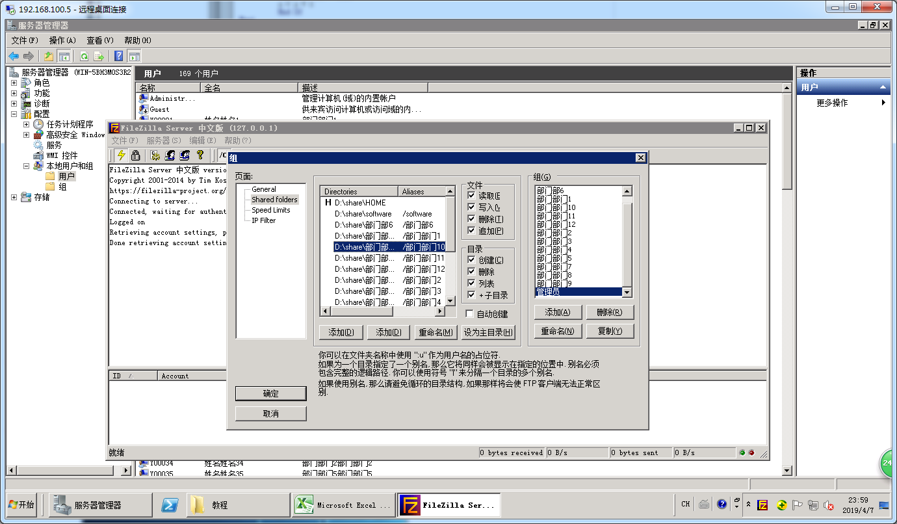Screen dimensions: 897x524
Task: Expand the 任务计划程序 tree node
Action: pyautogui.click(x=26, y=124)
